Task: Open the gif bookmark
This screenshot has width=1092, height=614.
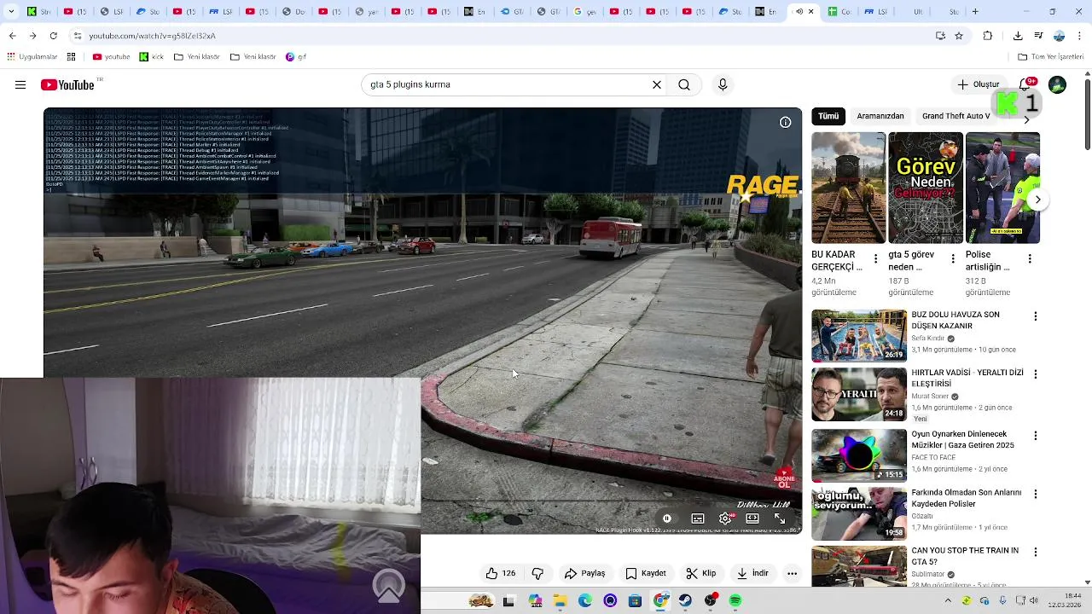Action: pyautogui.click(x=296, y=57)
